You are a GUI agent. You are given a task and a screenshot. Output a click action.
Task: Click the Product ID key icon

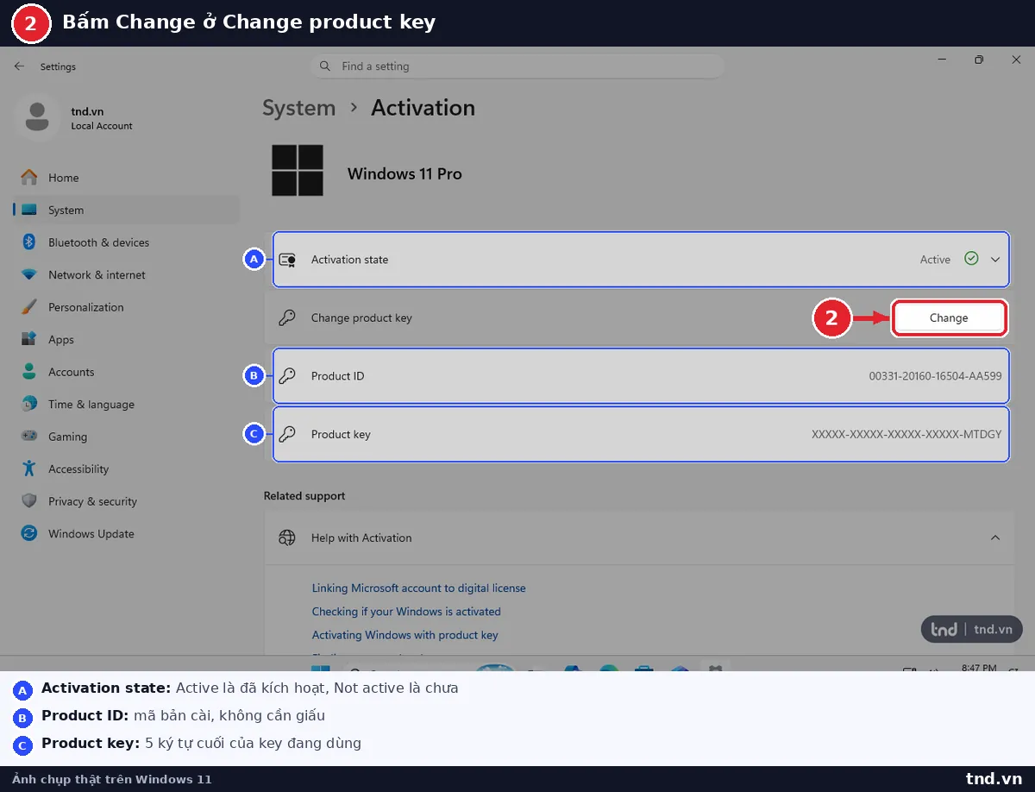[287, 375]
